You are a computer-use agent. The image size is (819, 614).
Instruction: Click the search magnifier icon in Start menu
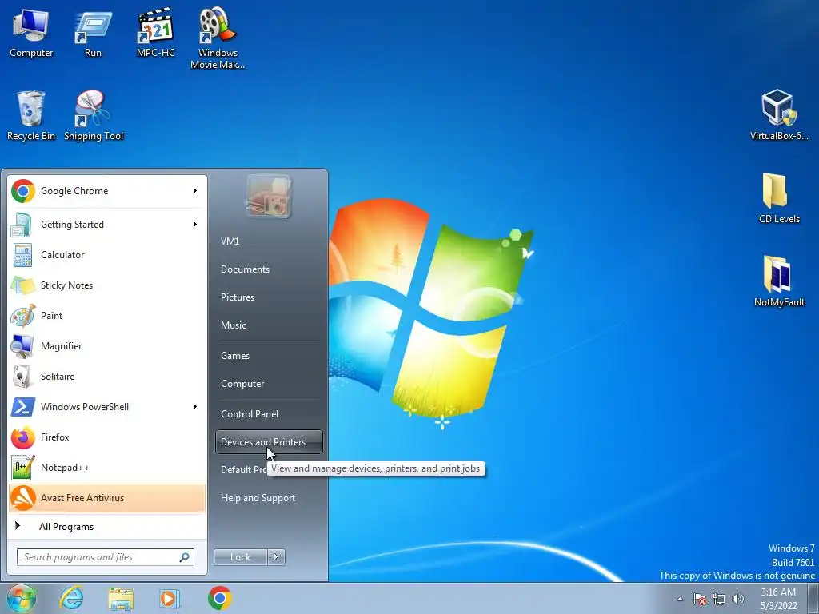[185, 557]
